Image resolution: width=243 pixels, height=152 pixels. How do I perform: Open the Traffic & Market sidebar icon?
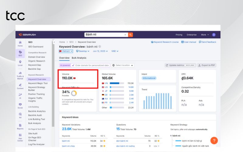tap(20, 75)
